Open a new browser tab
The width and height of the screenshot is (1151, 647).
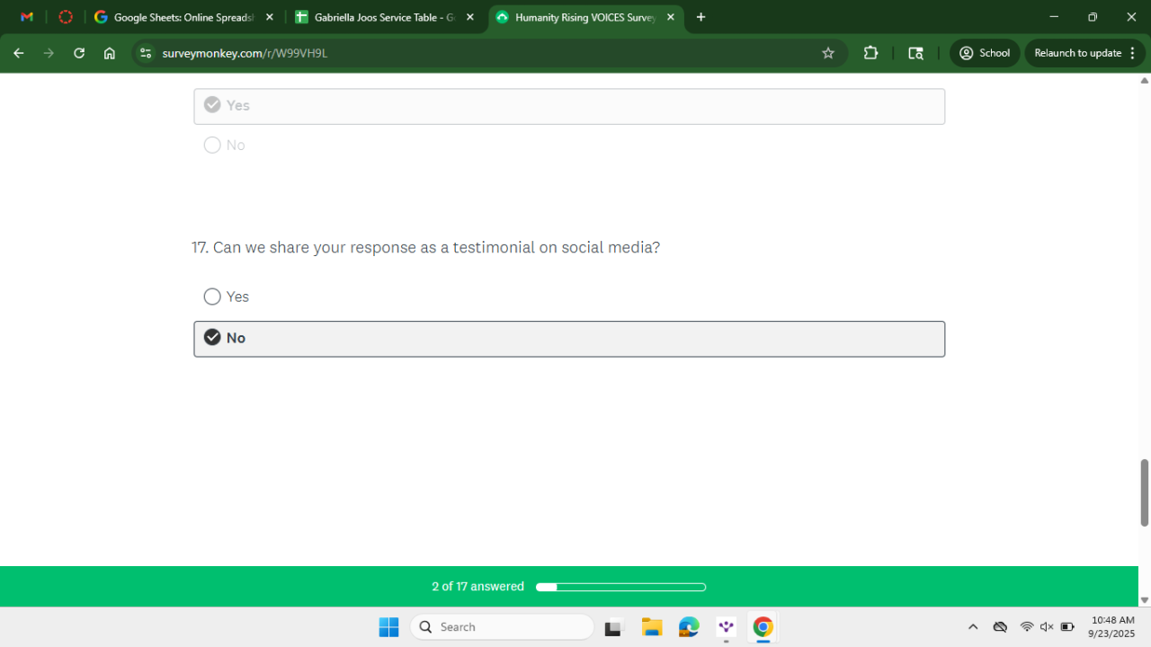[701, 17]
